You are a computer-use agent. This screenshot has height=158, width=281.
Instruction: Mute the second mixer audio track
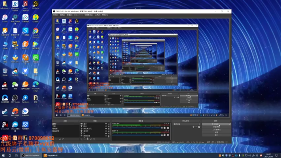(165, 135)
